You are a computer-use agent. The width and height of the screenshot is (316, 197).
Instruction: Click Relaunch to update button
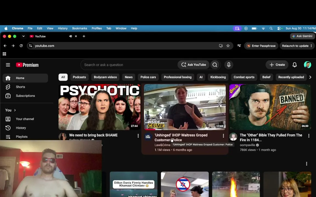click(x=295, y=46)
